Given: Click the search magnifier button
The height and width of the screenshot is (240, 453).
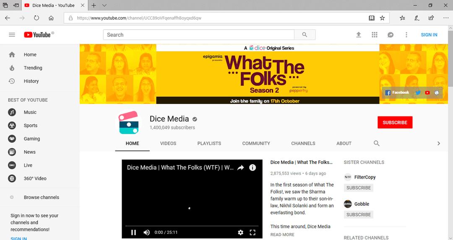Looking at the screenshot, I should click(305, 35).
